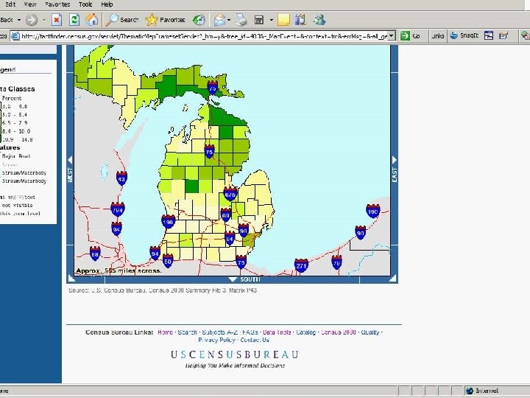This screenshot has height=398, width=530.
Task: Go to the browser Home page icon
Action: (91, 20)
